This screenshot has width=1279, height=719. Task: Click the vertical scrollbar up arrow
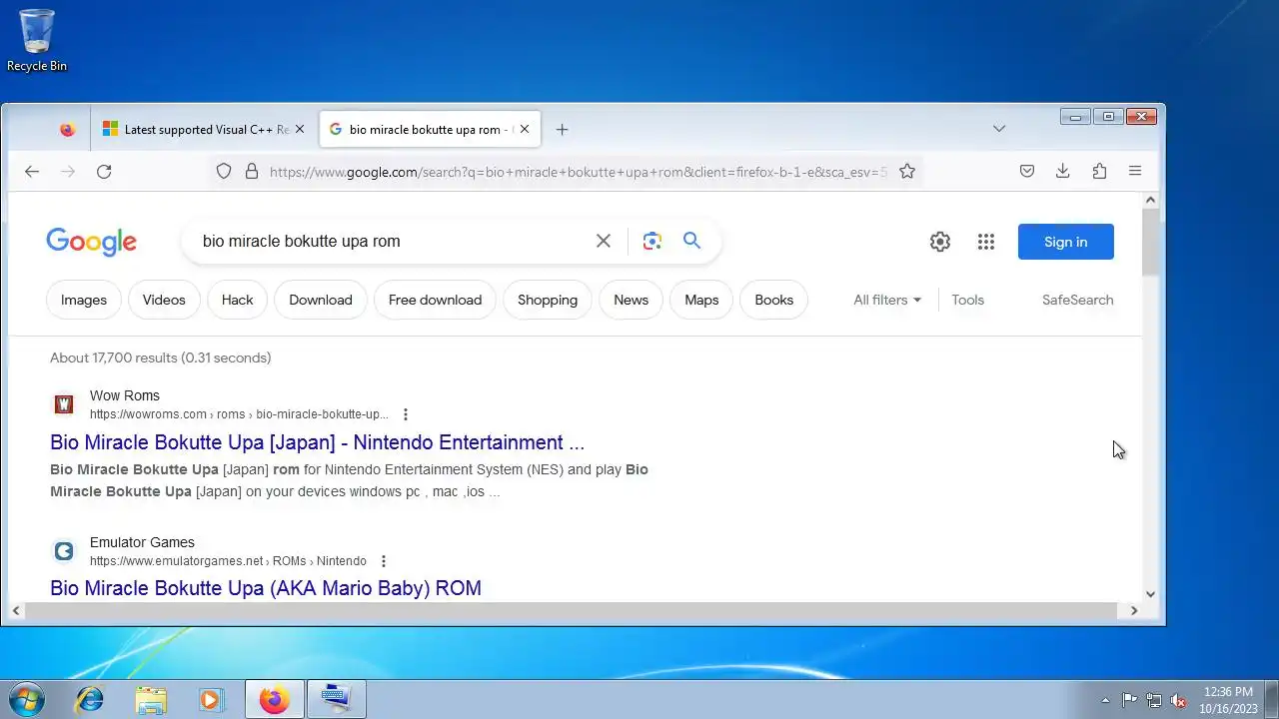[1150, 201]
